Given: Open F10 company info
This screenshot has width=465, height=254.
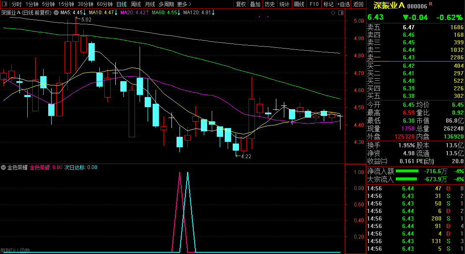Looking at the screenshot, I should point(314,4).
